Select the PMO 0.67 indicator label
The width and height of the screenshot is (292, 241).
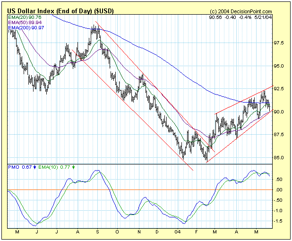(x=20, y=167)
